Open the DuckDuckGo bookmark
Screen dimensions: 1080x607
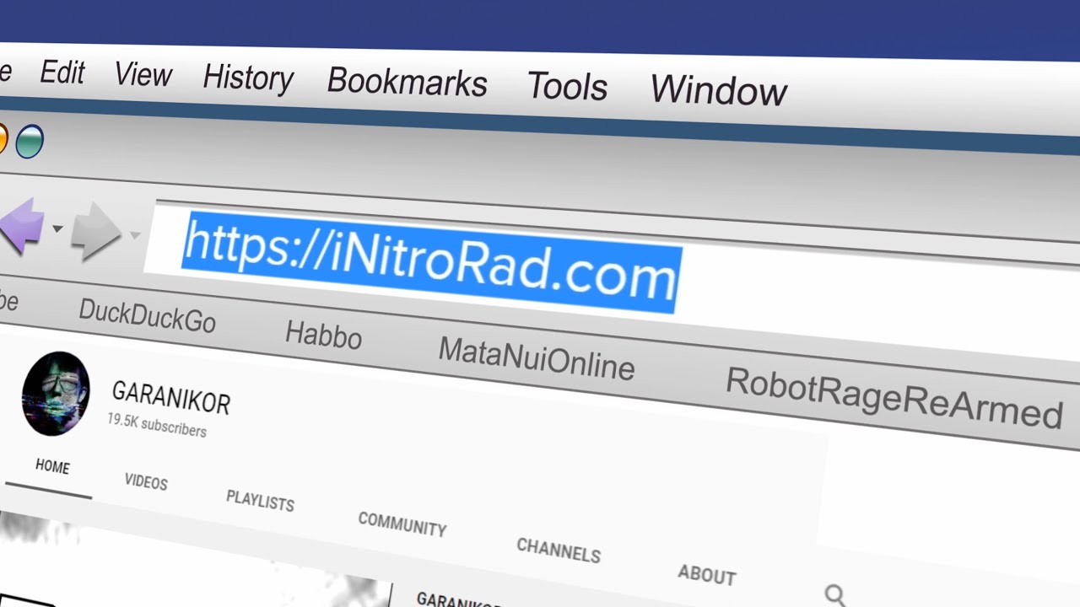tap(147, 316)
